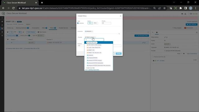Click the provider group search field
Screen dimensions: 199x112
[94, 40]
